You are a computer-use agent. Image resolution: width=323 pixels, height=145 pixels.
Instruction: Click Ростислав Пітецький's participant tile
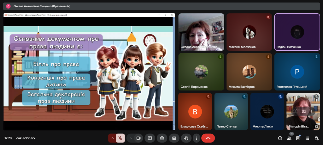coord(297,72)
